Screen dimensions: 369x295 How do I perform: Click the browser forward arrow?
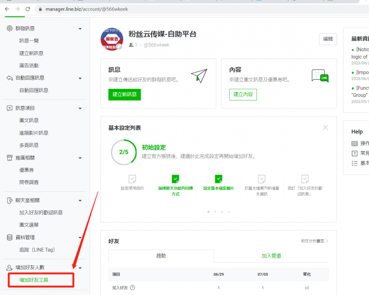click(x=17, y=9)
